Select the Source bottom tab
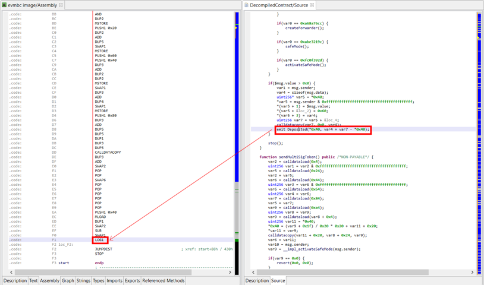 278,281
